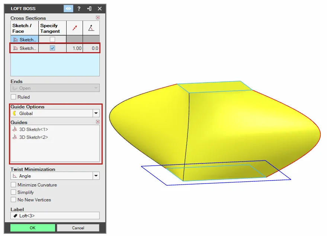
Task: Select 3D Sketch<1> in Guides list
Action: (x=33, y=130)
